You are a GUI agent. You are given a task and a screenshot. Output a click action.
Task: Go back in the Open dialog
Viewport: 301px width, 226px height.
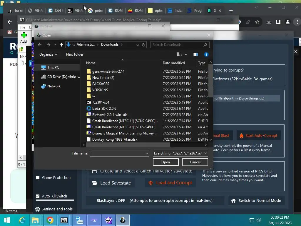(x=40, y=45)
